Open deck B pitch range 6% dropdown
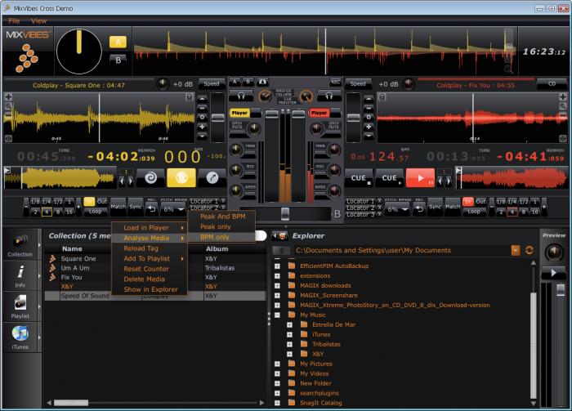This screenshot has width=572, height=411. [x=398, y=210]
